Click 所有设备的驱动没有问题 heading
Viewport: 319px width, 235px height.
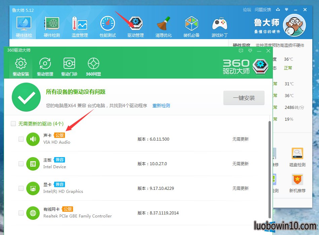tap(76, 92)
